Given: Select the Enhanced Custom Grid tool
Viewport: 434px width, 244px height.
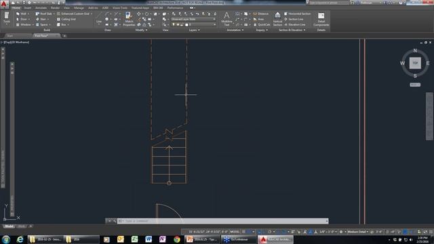Looking at the screenshot, I should click(73, 14).
